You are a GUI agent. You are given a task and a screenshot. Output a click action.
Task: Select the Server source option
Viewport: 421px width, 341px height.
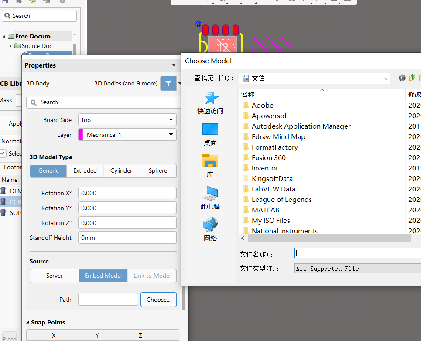coord(55,276)
